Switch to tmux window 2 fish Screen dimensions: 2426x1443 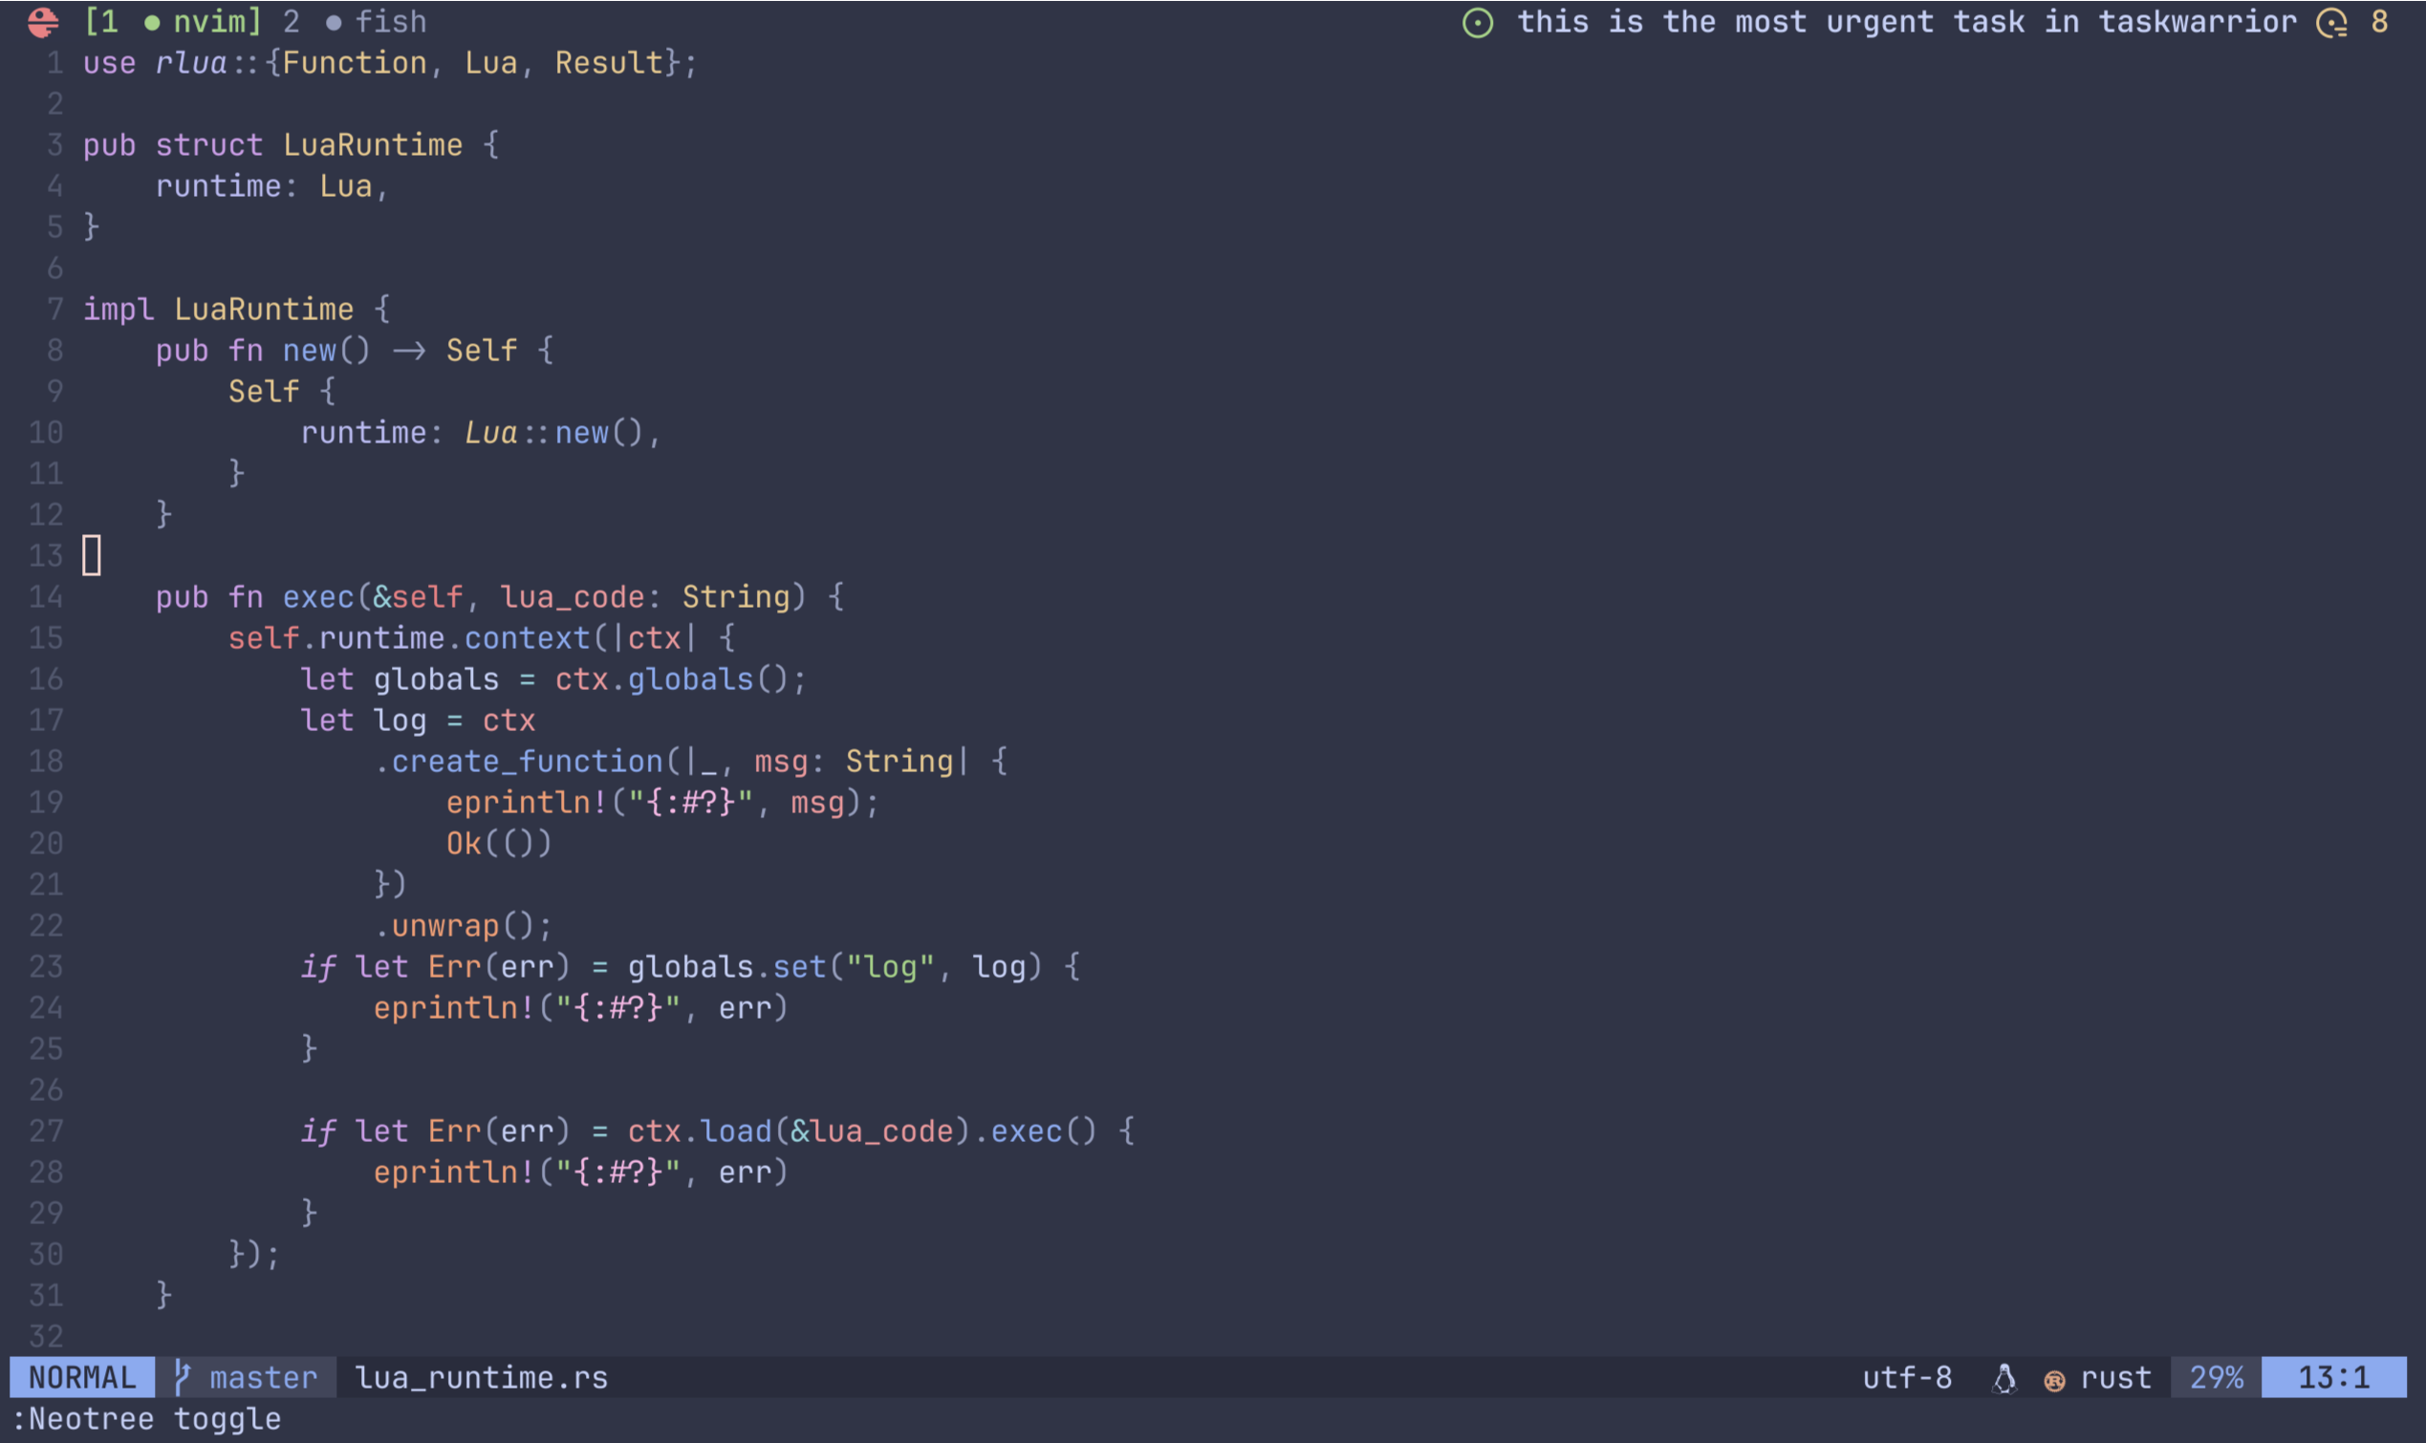click(389, 21)
